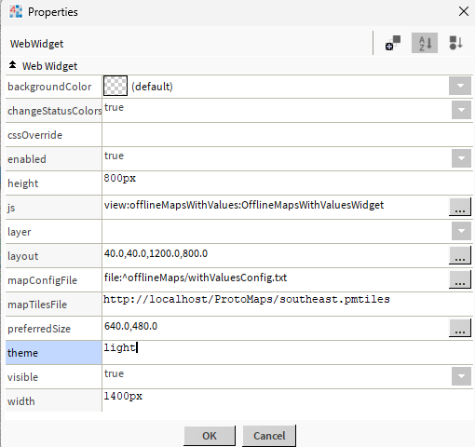
Task: Open the enabled value dropdown
Action: coord(461,158)
